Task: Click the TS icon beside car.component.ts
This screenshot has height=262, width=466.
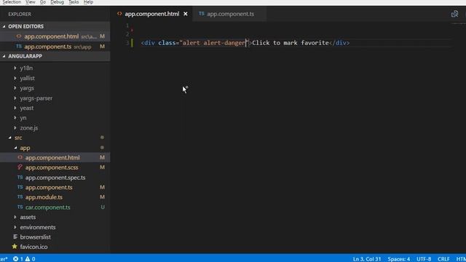Action: 20,207
